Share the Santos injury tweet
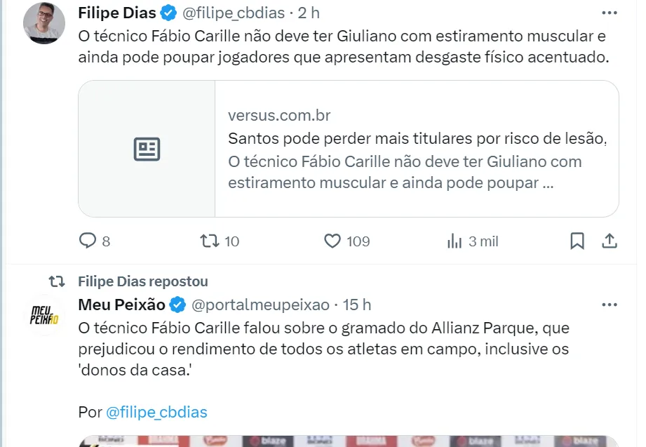Image resolution: width=646 pixels, height=447 pixels. click(x=610, y=241)
